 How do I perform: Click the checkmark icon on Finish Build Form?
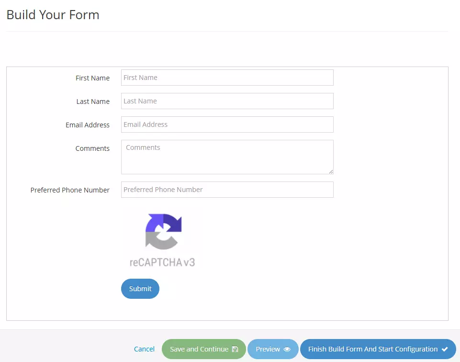[445, 349]
